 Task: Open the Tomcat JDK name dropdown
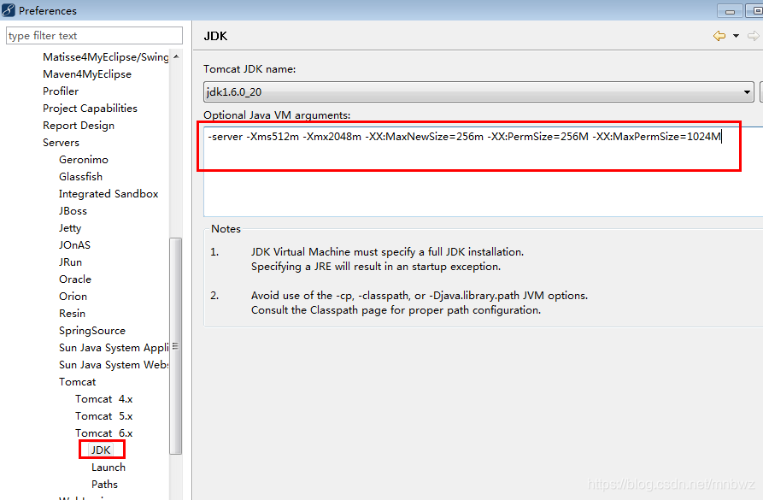point(478,92)
